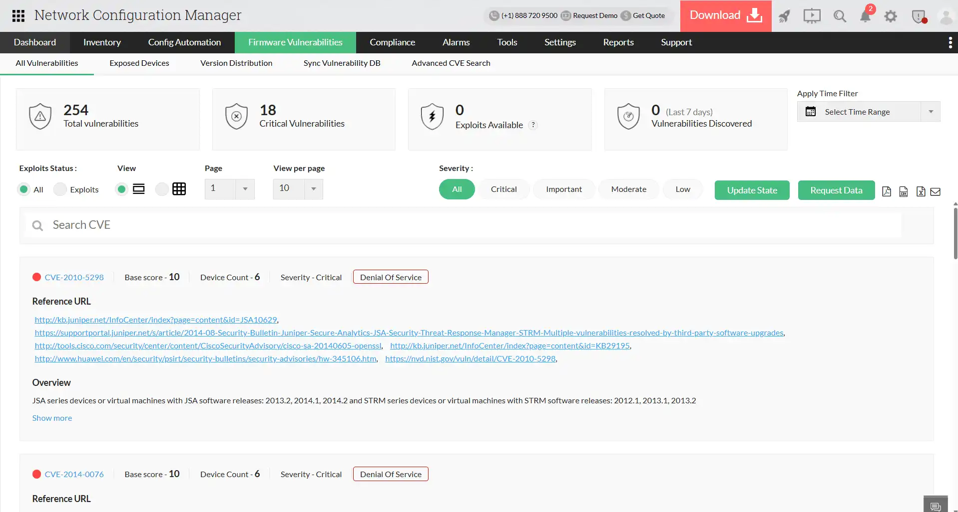This screenshot has width=958, height=512.
Task: Filter severity by Low
Action: 683,189
